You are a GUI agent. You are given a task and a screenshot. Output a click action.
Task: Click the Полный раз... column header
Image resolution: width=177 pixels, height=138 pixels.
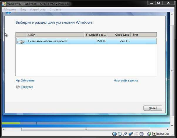[96, 34]
